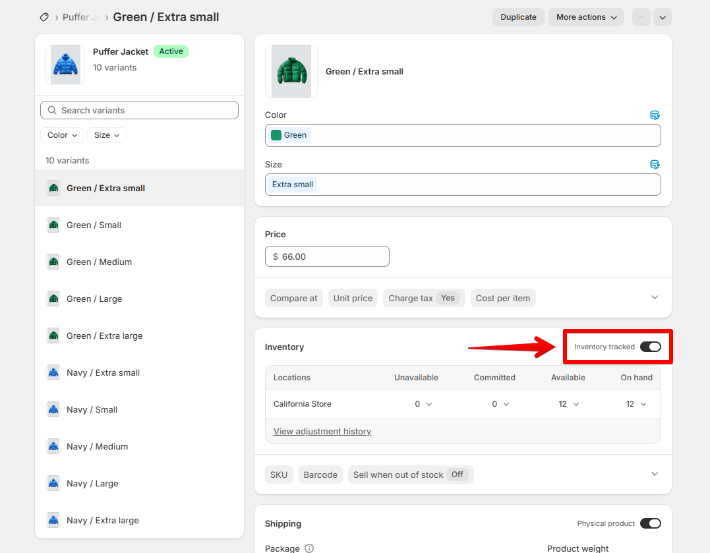Click the California Store location text
This screenshot has width=710, height=553.
pyautogui.click(x=303, y=404)
